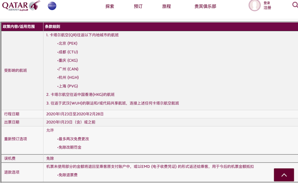
Task: Click the 杭州 (HGH) list entry
Action: (68, 78)
